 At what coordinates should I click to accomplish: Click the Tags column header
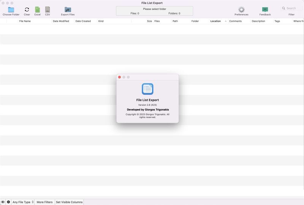click(277, 21)
